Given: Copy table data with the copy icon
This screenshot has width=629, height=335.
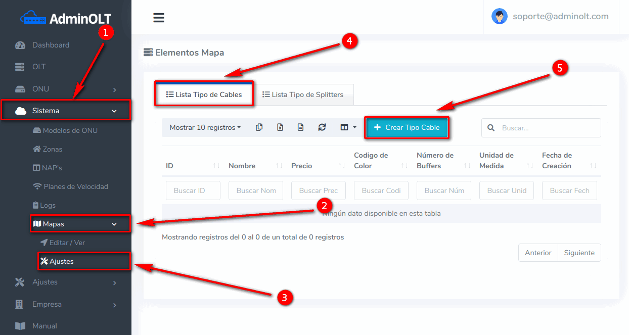Looking at the screenshot, I should [x=259, y=127].
